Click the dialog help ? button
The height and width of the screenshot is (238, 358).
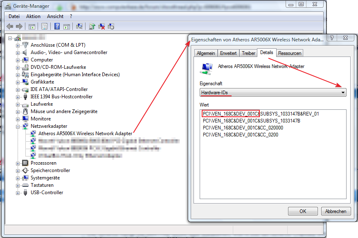(332, 38)
